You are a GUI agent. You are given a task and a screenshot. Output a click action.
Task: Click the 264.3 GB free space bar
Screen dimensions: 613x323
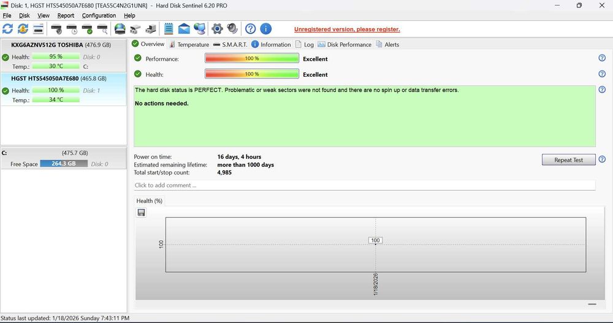(64, 164)
